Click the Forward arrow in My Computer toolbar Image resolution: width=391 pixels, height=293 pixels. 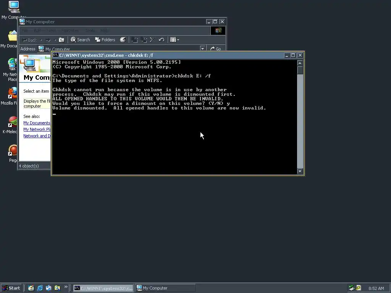pyautogui.click(x=48, y=40)
